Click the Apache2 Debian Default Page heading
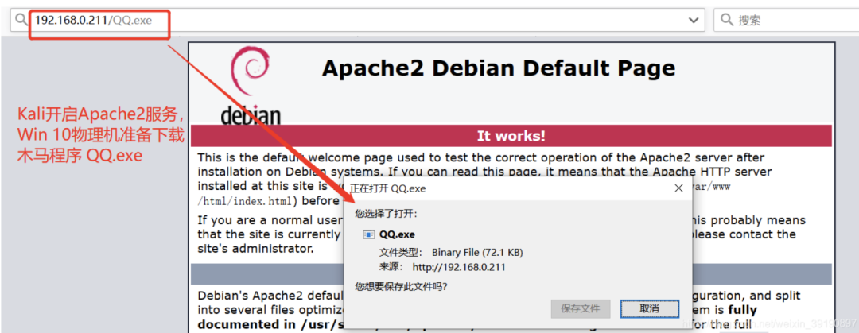The image size is (859, 333). [499, 68]
